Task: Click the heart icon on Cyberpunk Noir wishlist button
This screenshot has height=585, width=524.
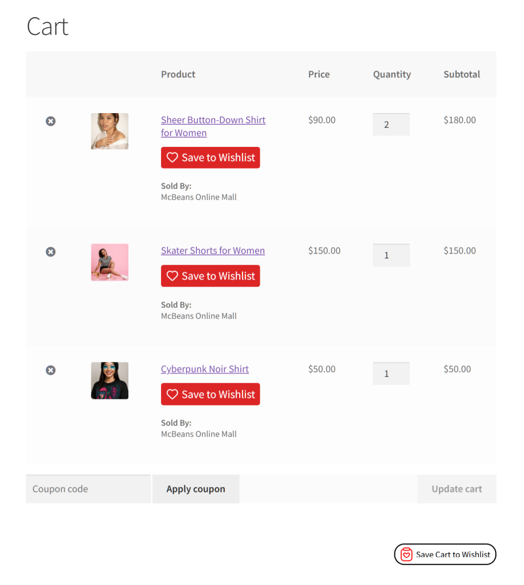Action: click(172, 394)
